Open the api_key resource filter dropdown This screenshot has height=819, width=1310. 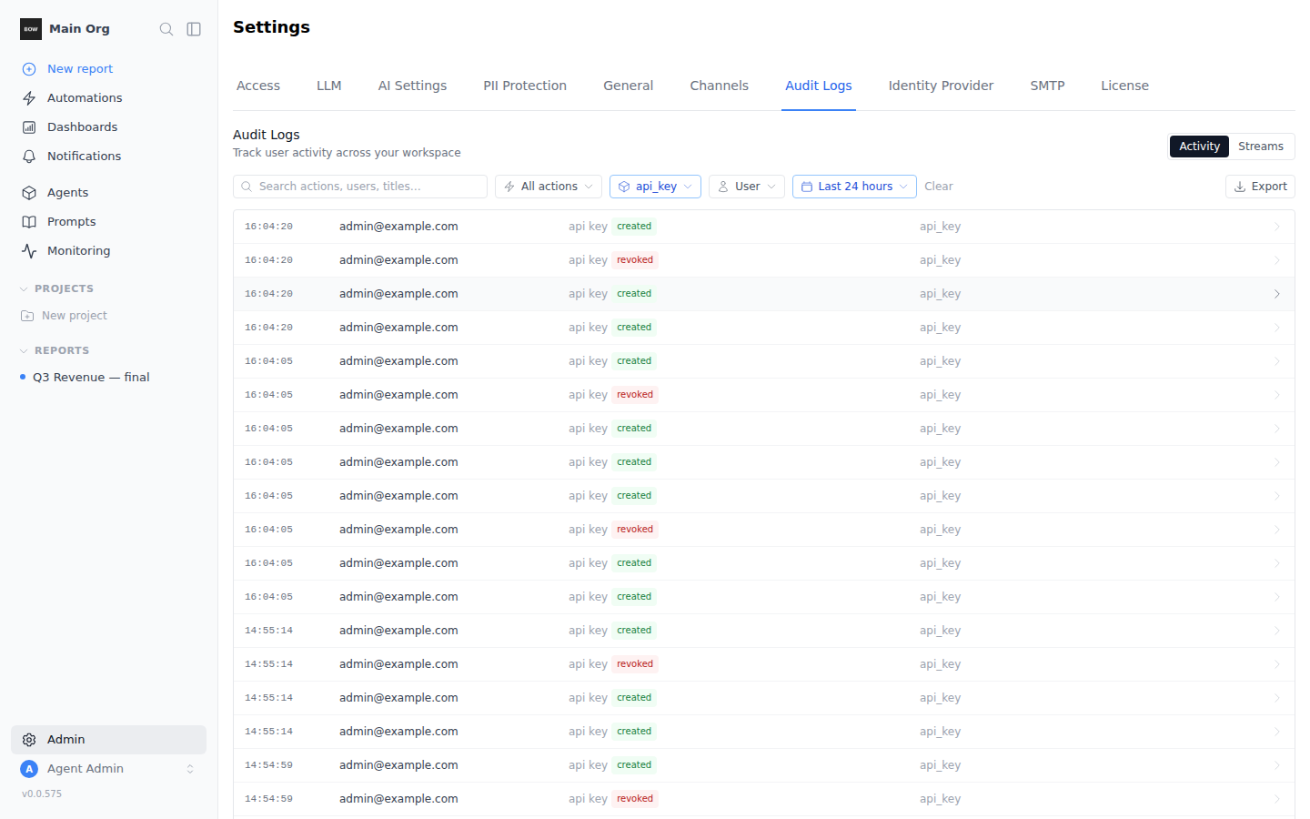point(655,187)
